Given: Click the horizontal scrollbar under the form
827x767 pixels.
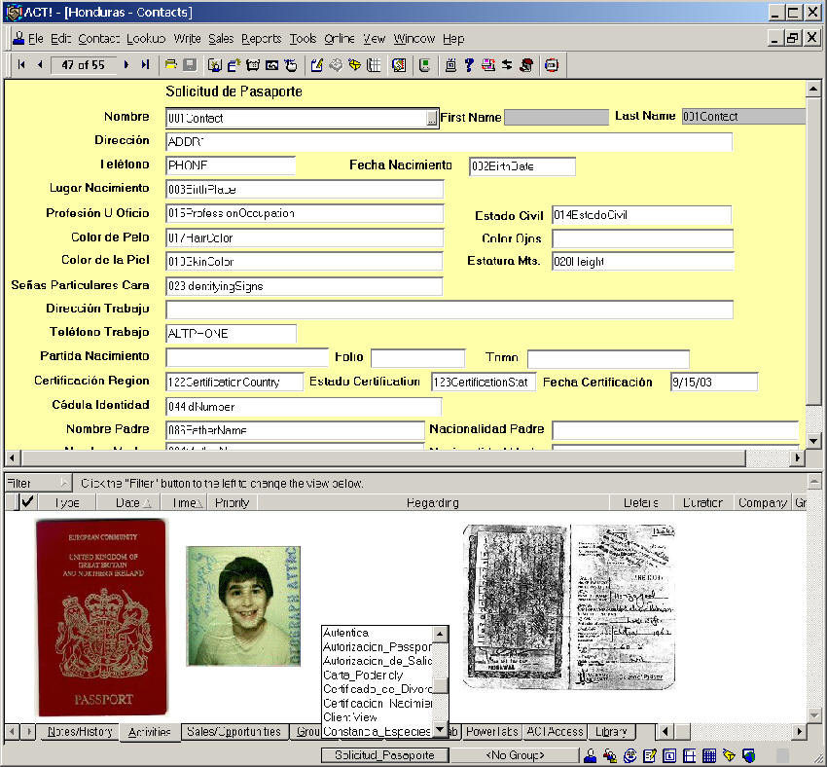Looking at the screenshot, I should click(383, 457).
